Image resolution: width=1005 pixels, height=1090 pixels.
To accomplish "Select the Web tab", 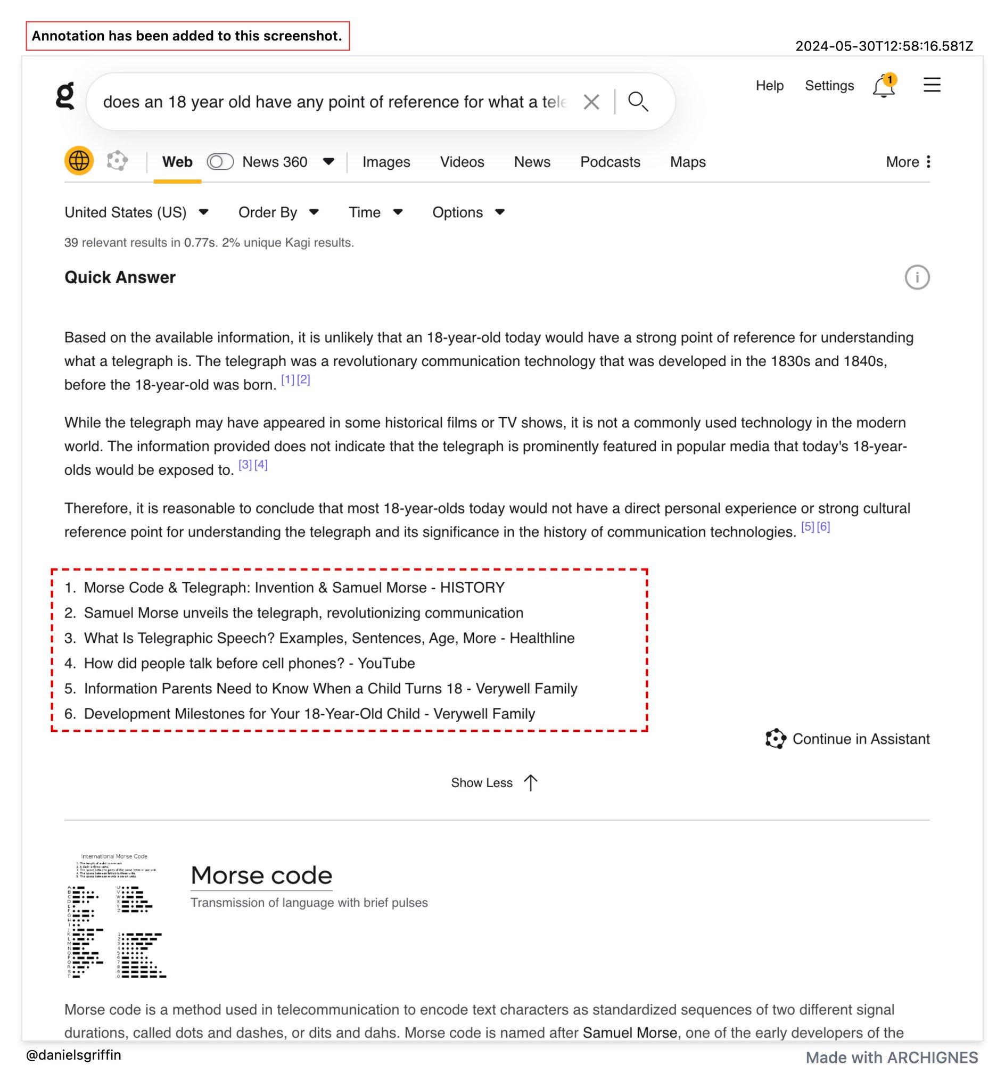I will pyautogui.click(x=177, y=162).
